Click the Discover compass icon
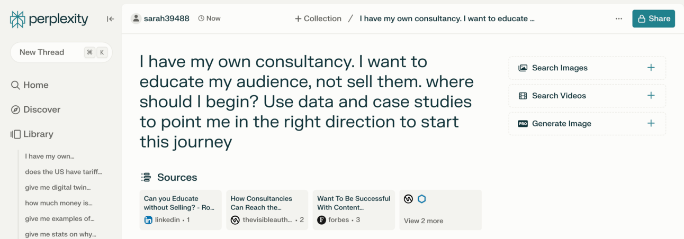 click(x=15, y=110)
